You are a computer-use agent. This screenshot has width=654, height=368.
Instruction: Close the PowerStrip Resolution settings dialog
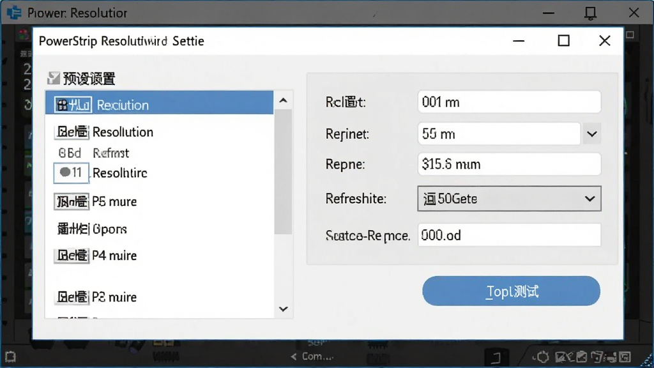(604, 41)
